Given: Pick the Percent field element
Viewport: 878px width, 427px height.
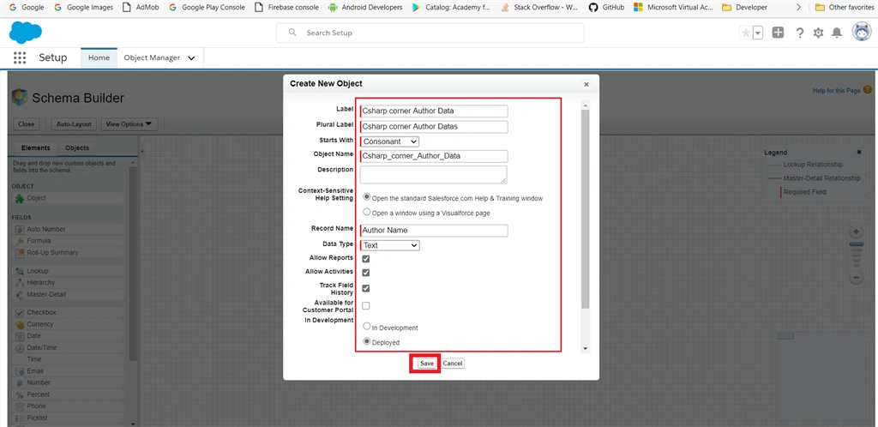Looking at the screenshot, I should tap(68, 394).
